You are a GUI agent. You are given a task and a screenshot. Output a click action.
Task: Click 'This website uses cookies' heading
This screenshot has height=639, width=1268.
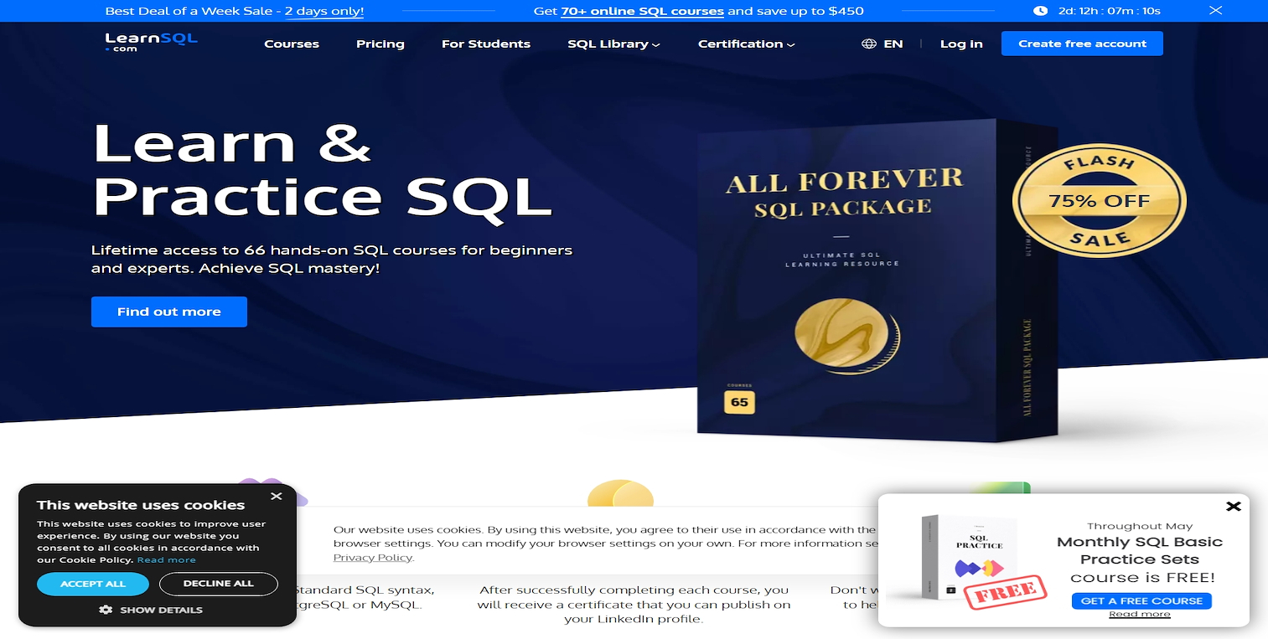point(141,505)
